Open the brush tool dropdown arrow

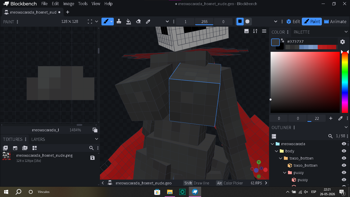[111, 22]
